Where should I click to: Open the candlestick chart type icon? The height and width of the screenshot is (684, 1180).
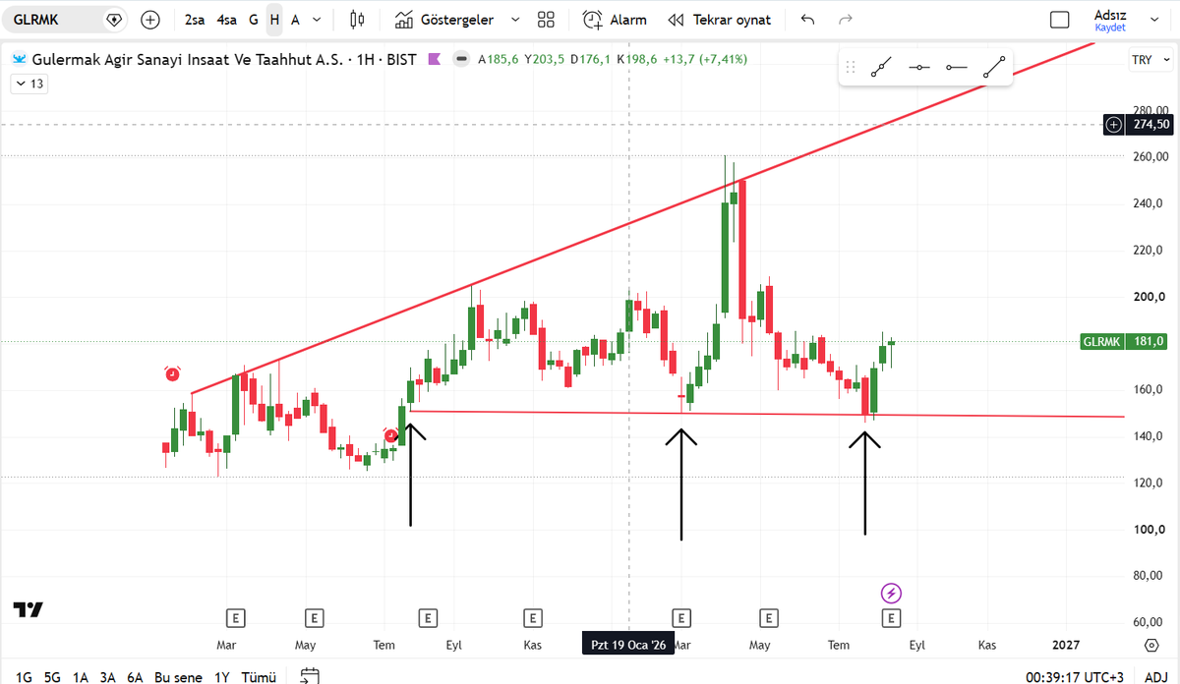tap(356, 20)
